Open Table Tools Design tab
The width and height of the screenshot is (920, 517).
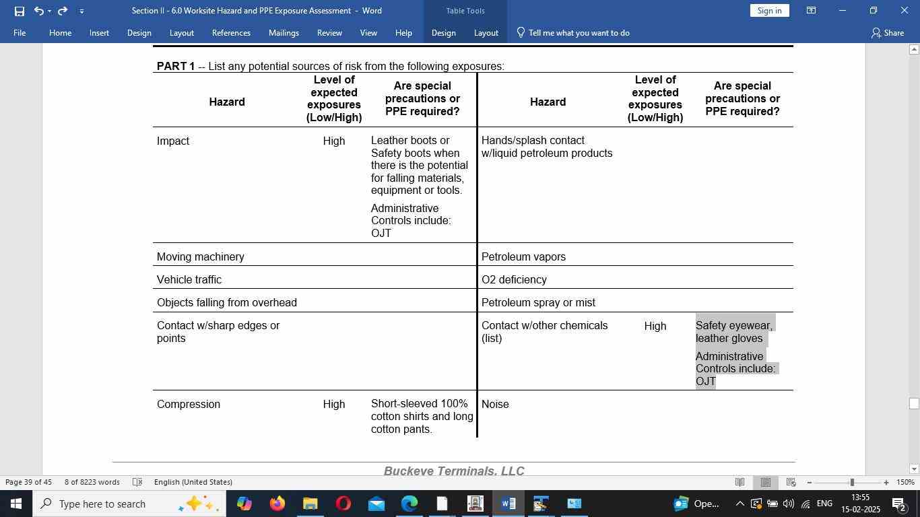443,32
